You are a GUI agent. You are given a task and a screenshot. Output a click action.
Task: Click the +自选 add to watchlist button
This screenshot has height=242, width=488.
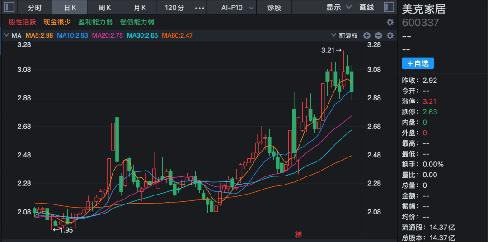[x=418, y=63]
